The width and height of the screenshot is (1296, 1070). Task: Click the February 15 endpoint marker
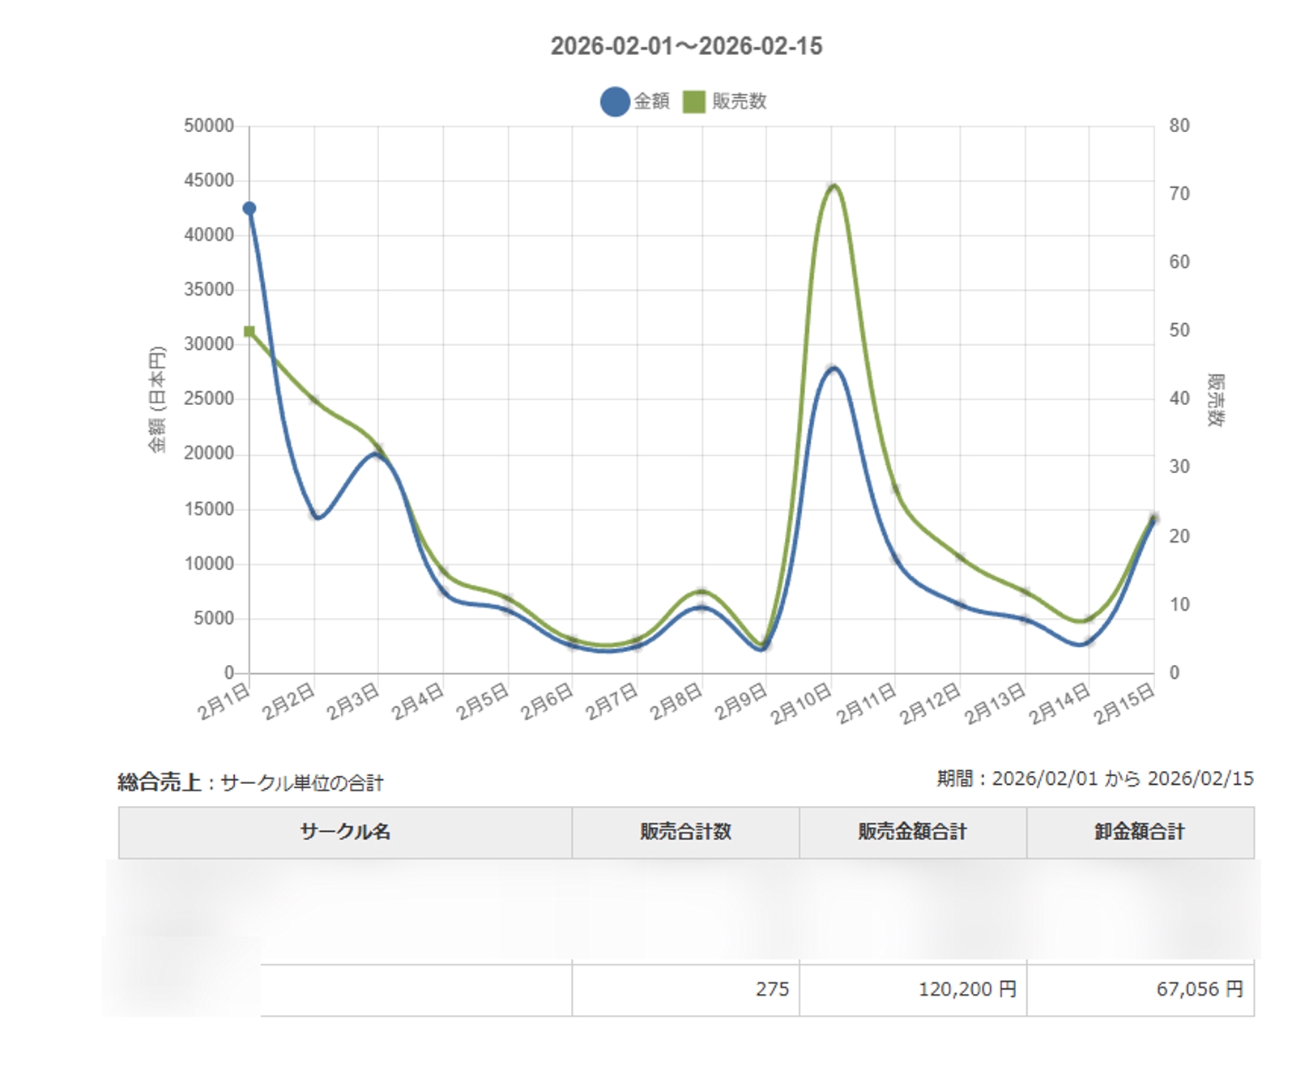pos(1153,519)
